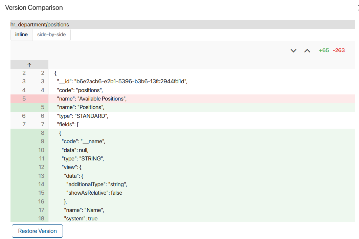This screenshot has width=359, height=239.
Task: Go to previous change with up chevron
Action: point(307,51)
